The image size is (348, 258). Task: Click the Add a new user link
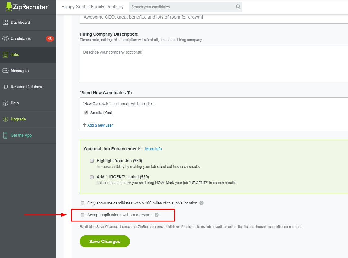pos(100,125)
